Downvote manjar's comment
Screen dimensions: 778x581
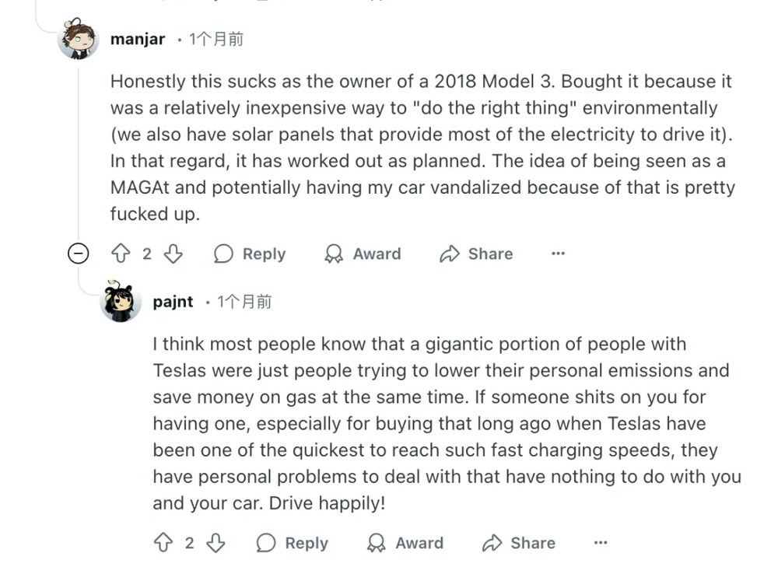(173, 254)
